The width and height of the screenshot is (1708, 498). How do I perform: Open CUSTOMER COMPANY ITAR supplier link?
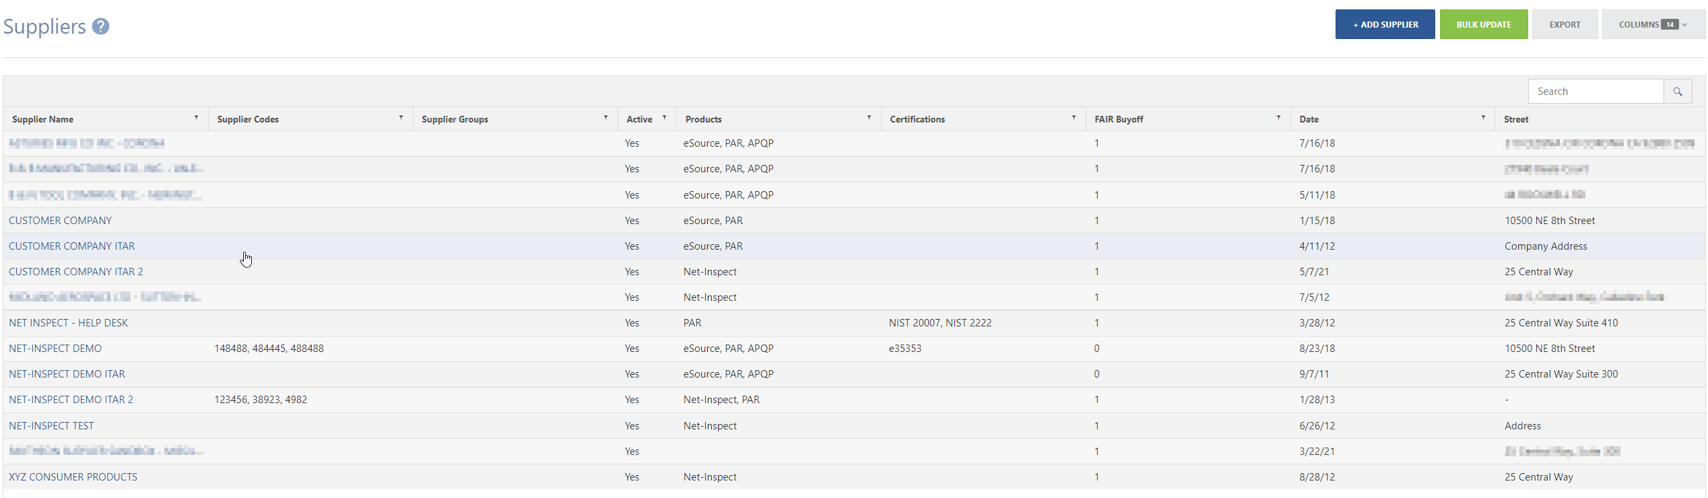click(x=71, y=246)
